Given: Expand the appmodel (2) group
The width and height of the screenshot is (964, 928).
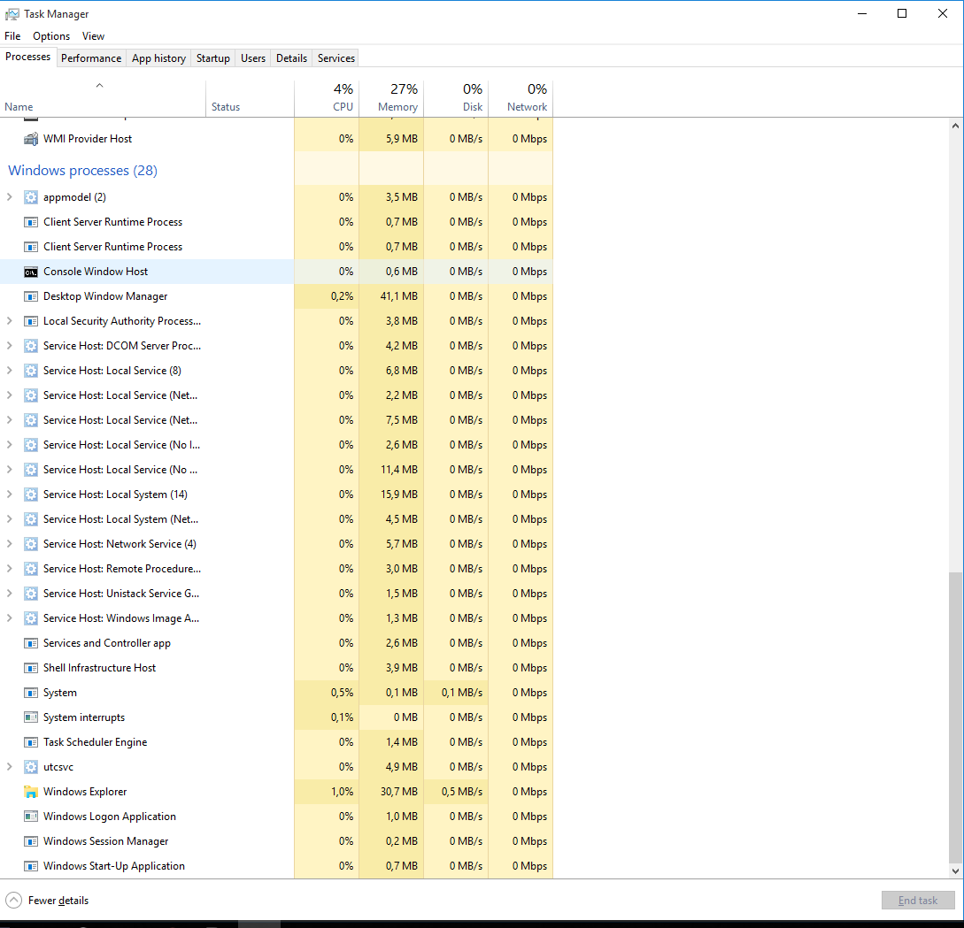Looking at the screenshot, I should [x=9, y=197].
